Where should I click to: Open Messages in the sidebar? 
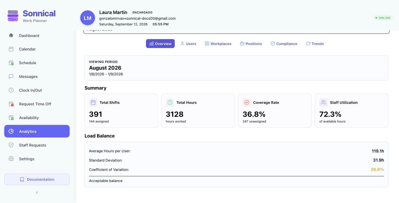coord(37,77)
